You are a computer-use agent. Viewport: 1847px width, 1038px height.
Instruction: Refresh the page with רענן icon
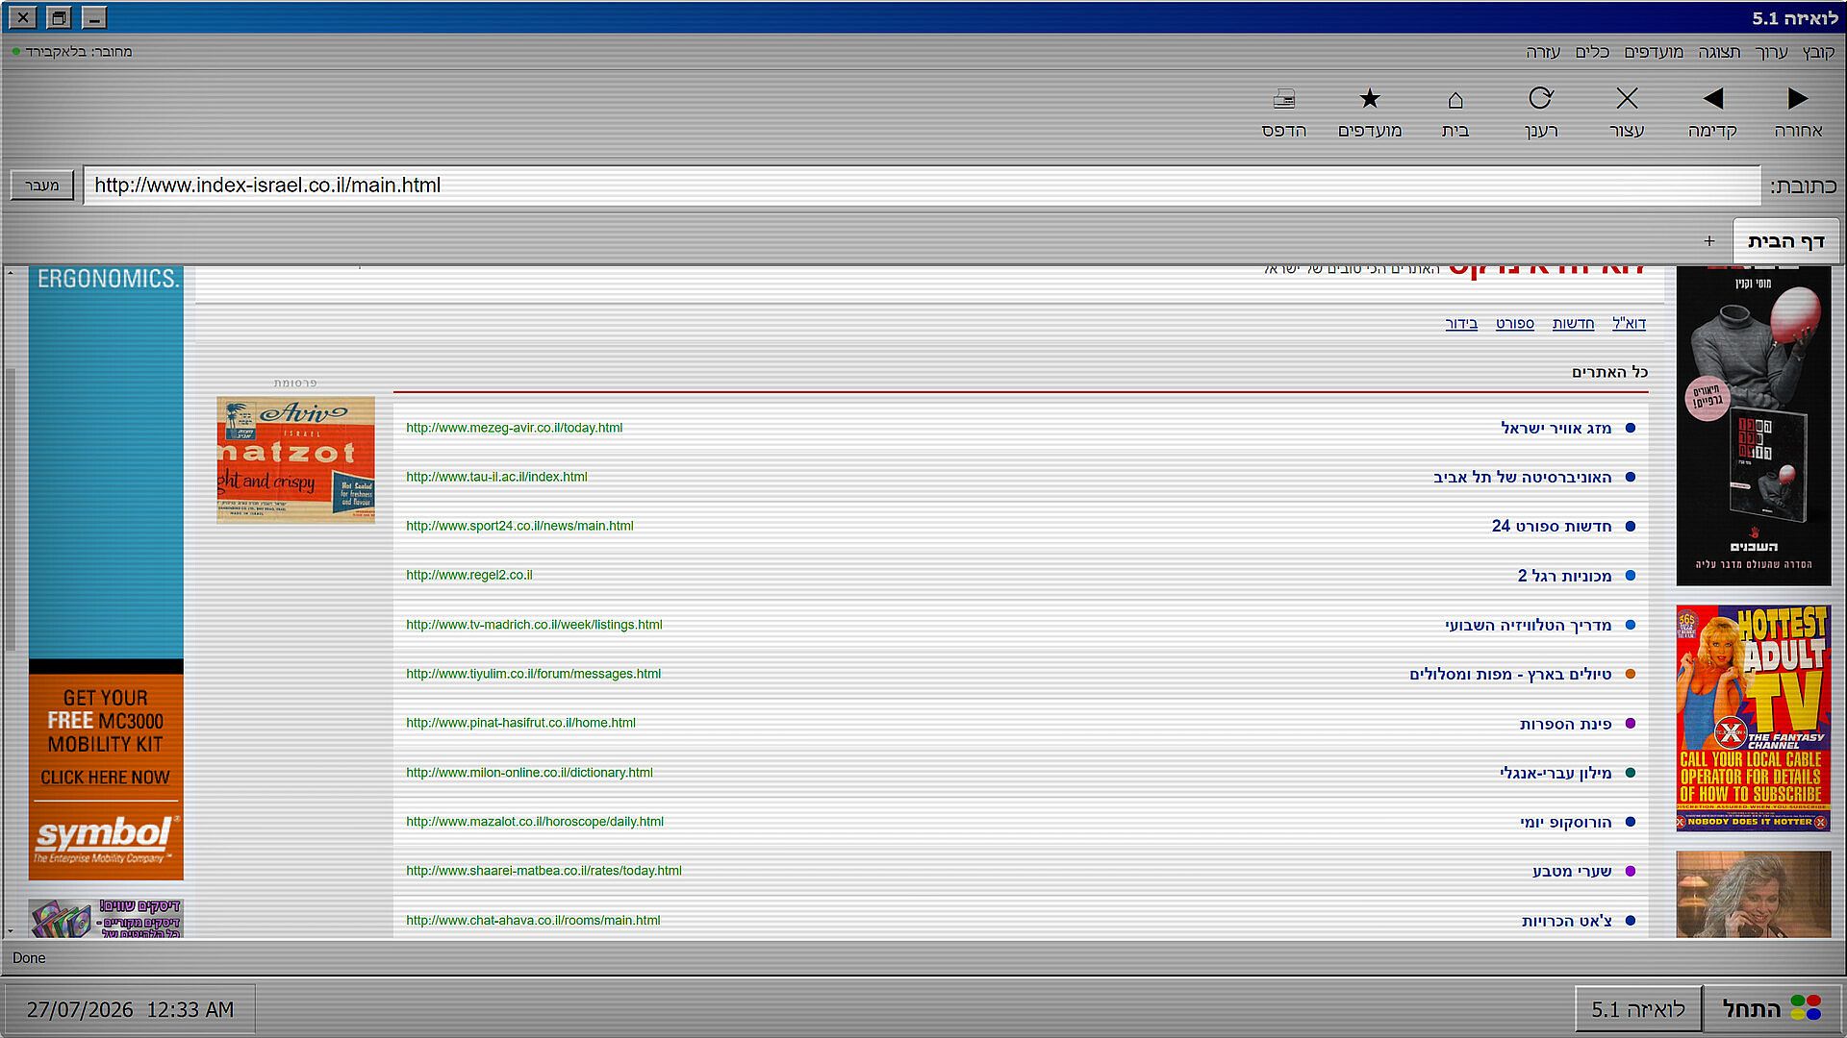pos(1541,98)
